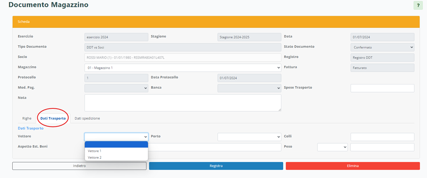Click the green help question mark icon
Viewport: 427px width, 178px height.
click(418, 6)
